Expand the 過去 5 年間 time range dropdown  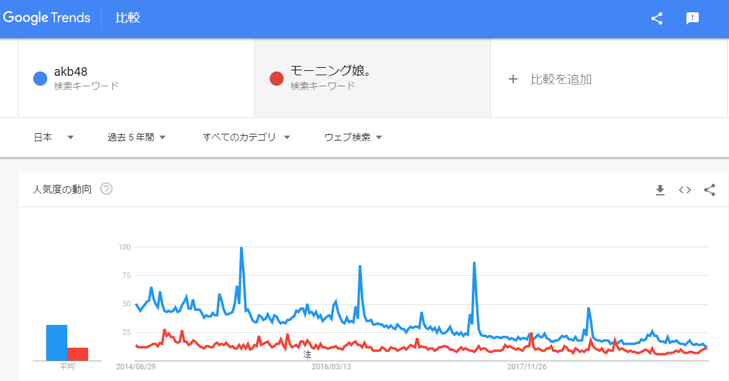point(136,137)
